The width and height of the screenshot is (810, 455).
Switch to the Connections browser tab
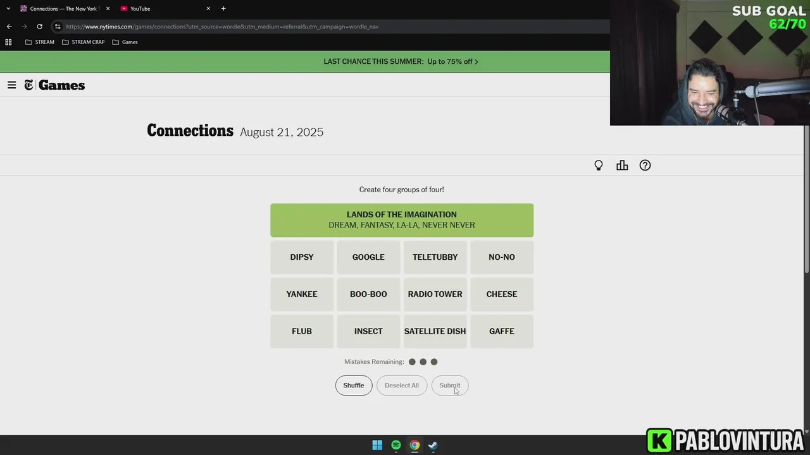point(64,9)
